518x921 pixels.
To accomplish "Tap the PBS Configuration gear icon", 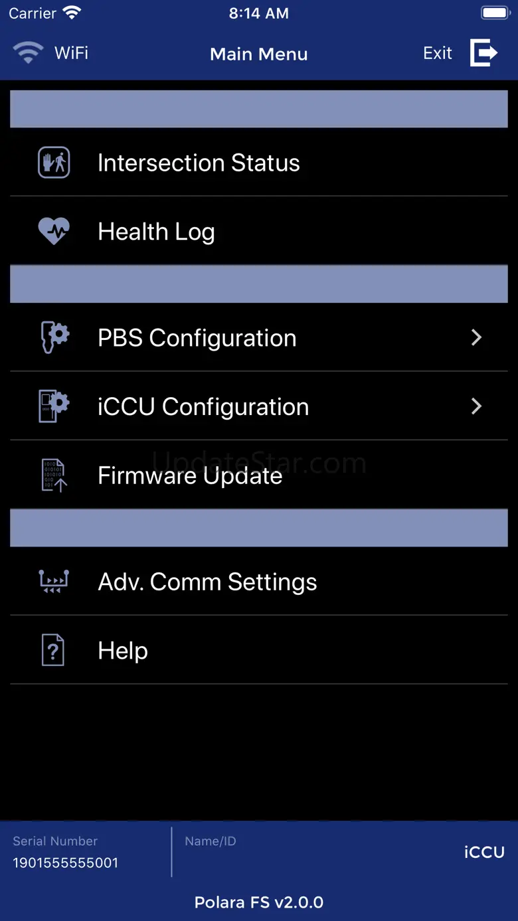I will click(54, 337).
